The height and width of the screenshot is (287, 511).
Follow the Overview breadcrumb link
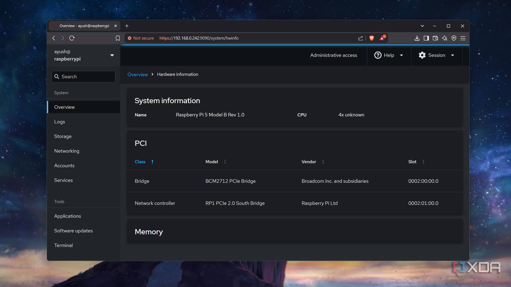pyautogui.click(x=137, y=74)
